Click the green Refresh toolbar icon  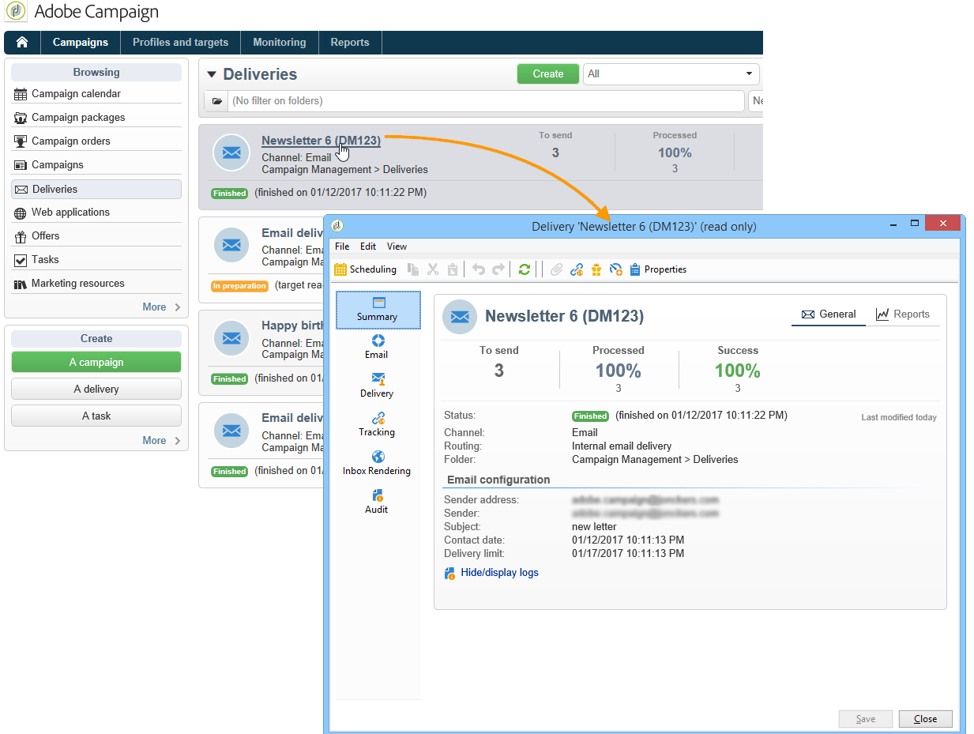pyautogui.click(x=524, y=269)
